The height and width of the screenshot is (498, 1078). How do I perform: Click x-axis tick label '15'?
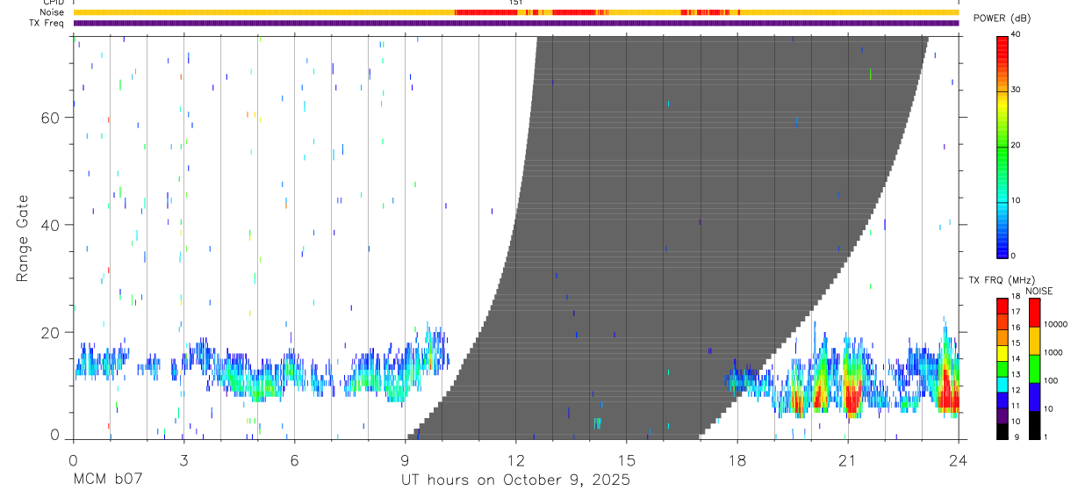[x=627, y=459]
